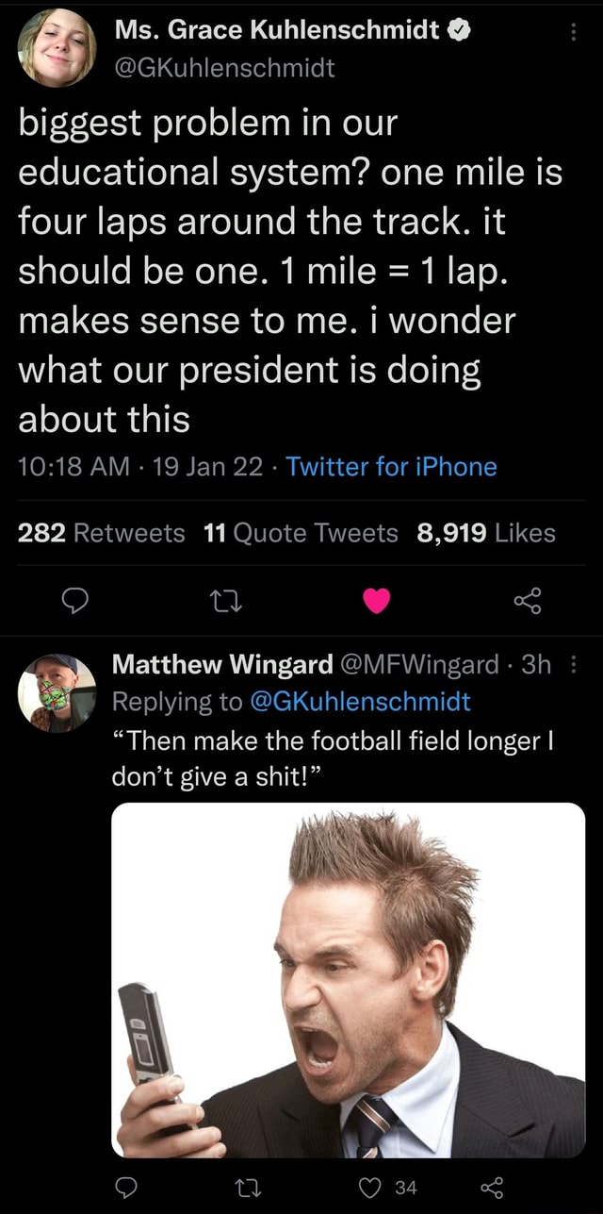Click Grace's blue verified badge
This screenshot has height=1214, width=603.
pos(457,31)
